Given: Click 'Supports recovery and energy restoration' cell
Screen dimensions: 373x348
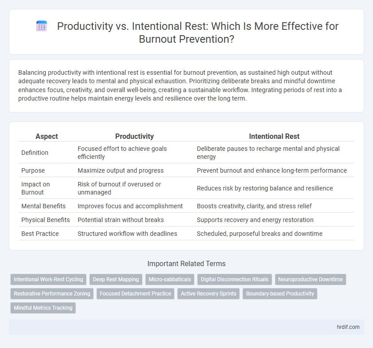Looking at the screenshot, I should coord(274,220).
